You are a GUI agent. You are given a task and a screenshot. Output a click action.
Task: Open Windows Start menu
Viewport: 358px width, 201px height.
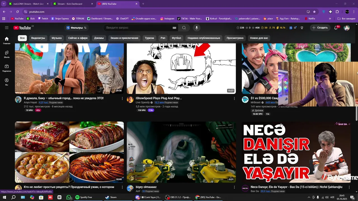click(x=4, y=197)
